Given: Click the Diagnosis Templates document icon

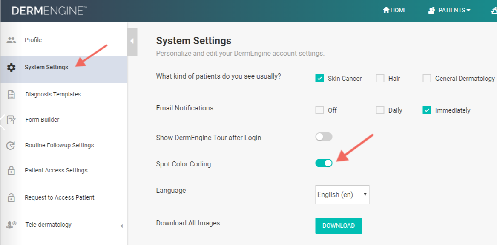Looking at the screenshot, I should click(x=11, y=95).
